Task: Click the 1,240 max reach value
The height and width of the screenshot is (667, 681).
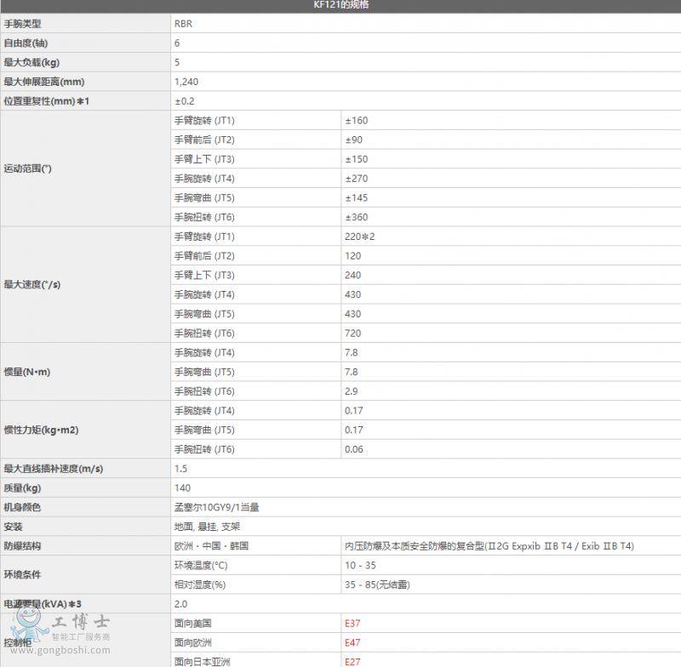Action: [x=186, y=82]
